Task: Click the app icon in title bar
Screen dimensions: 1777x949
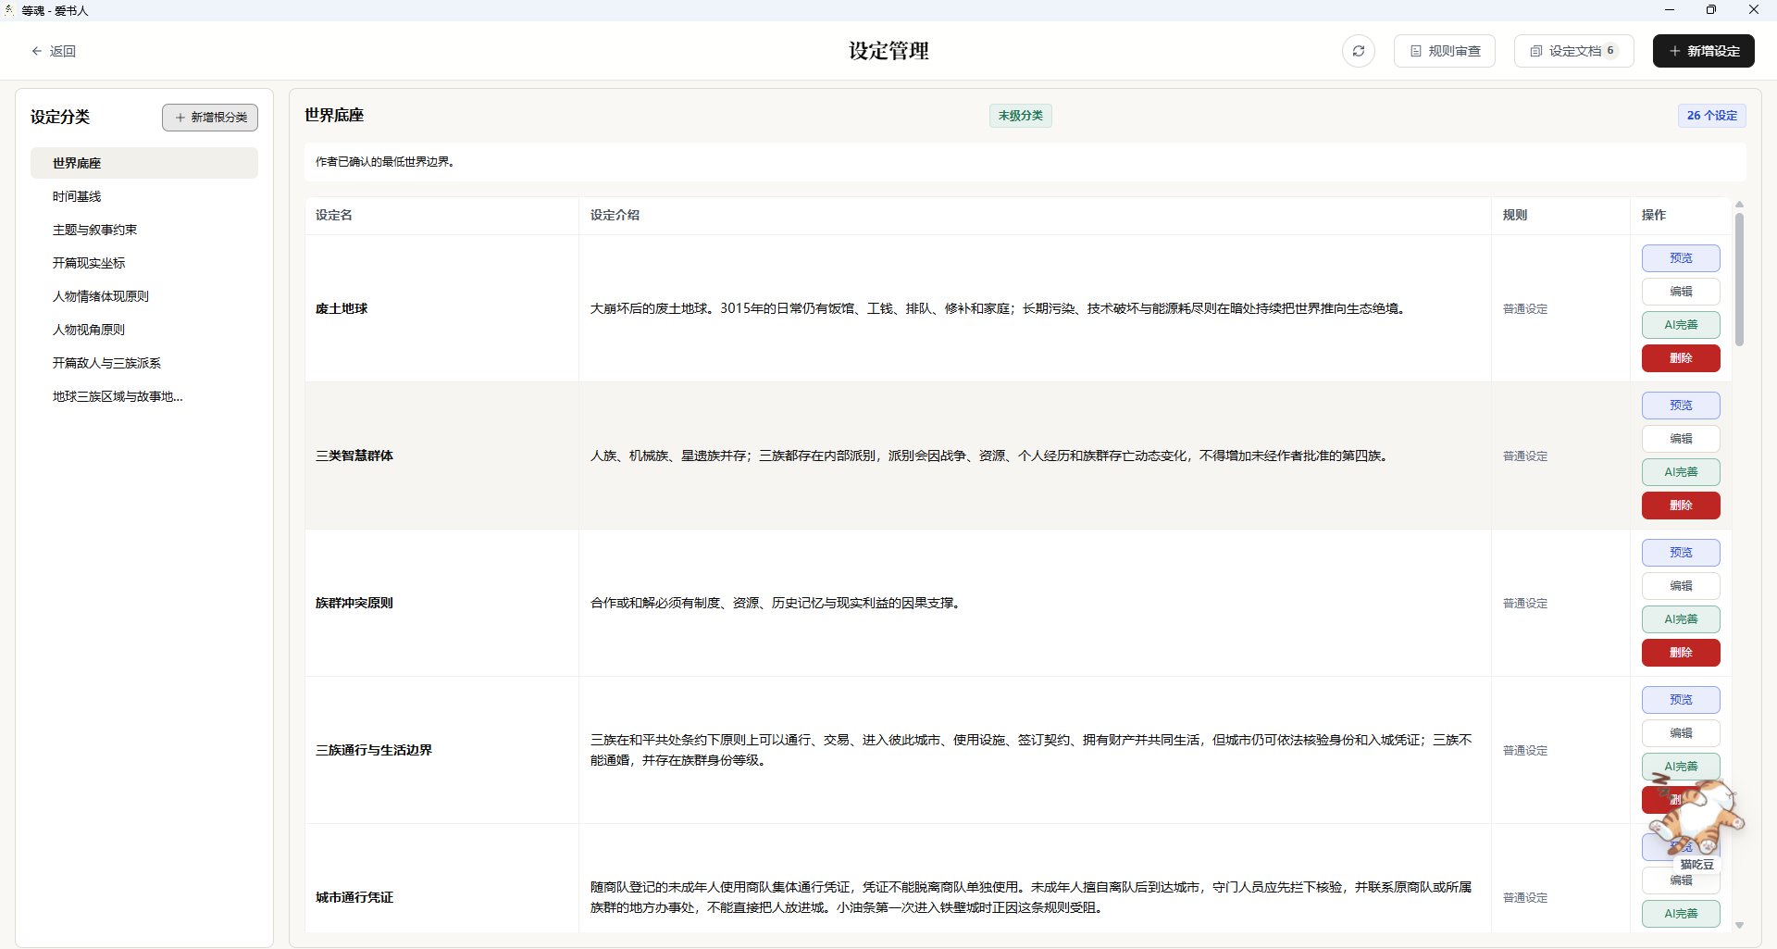Action: point(9,10)
